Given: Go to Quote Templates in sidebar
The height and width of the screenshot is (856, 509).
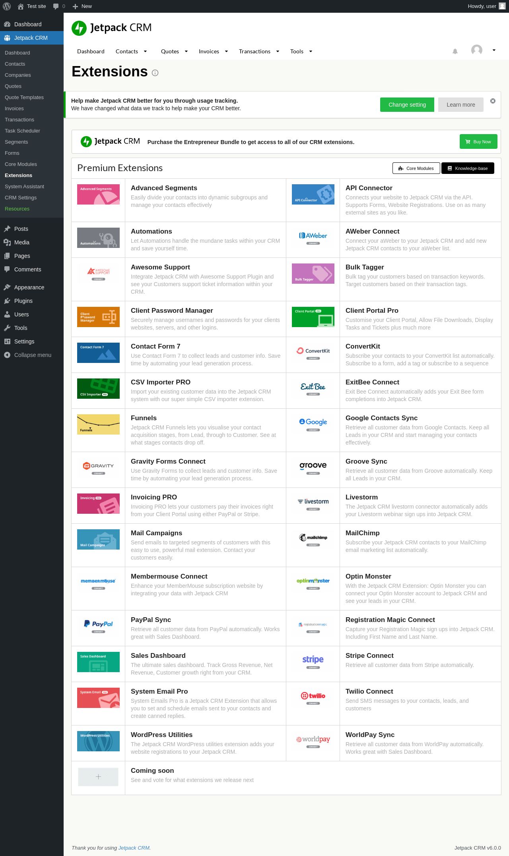Looking at the screenshot, I should 24,97.
